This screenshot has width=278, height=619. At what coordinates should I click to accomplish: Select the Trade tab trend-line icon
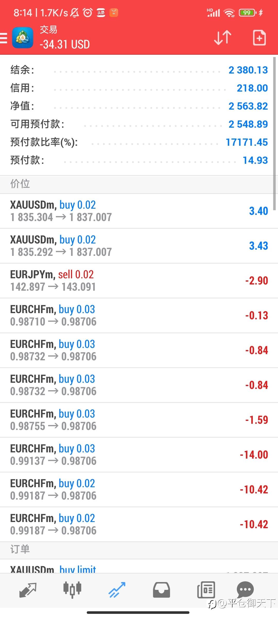click(x=117, y=590)
